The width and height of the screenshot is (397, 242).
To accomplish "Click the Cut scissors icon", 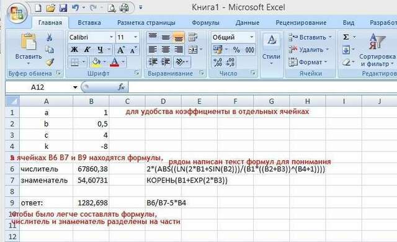I will coord(50,37).
